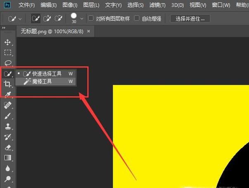The image size is (249, 188).
Task: Choose 快速选择工具 from flyout menu
Action: (x=46, y=74)
